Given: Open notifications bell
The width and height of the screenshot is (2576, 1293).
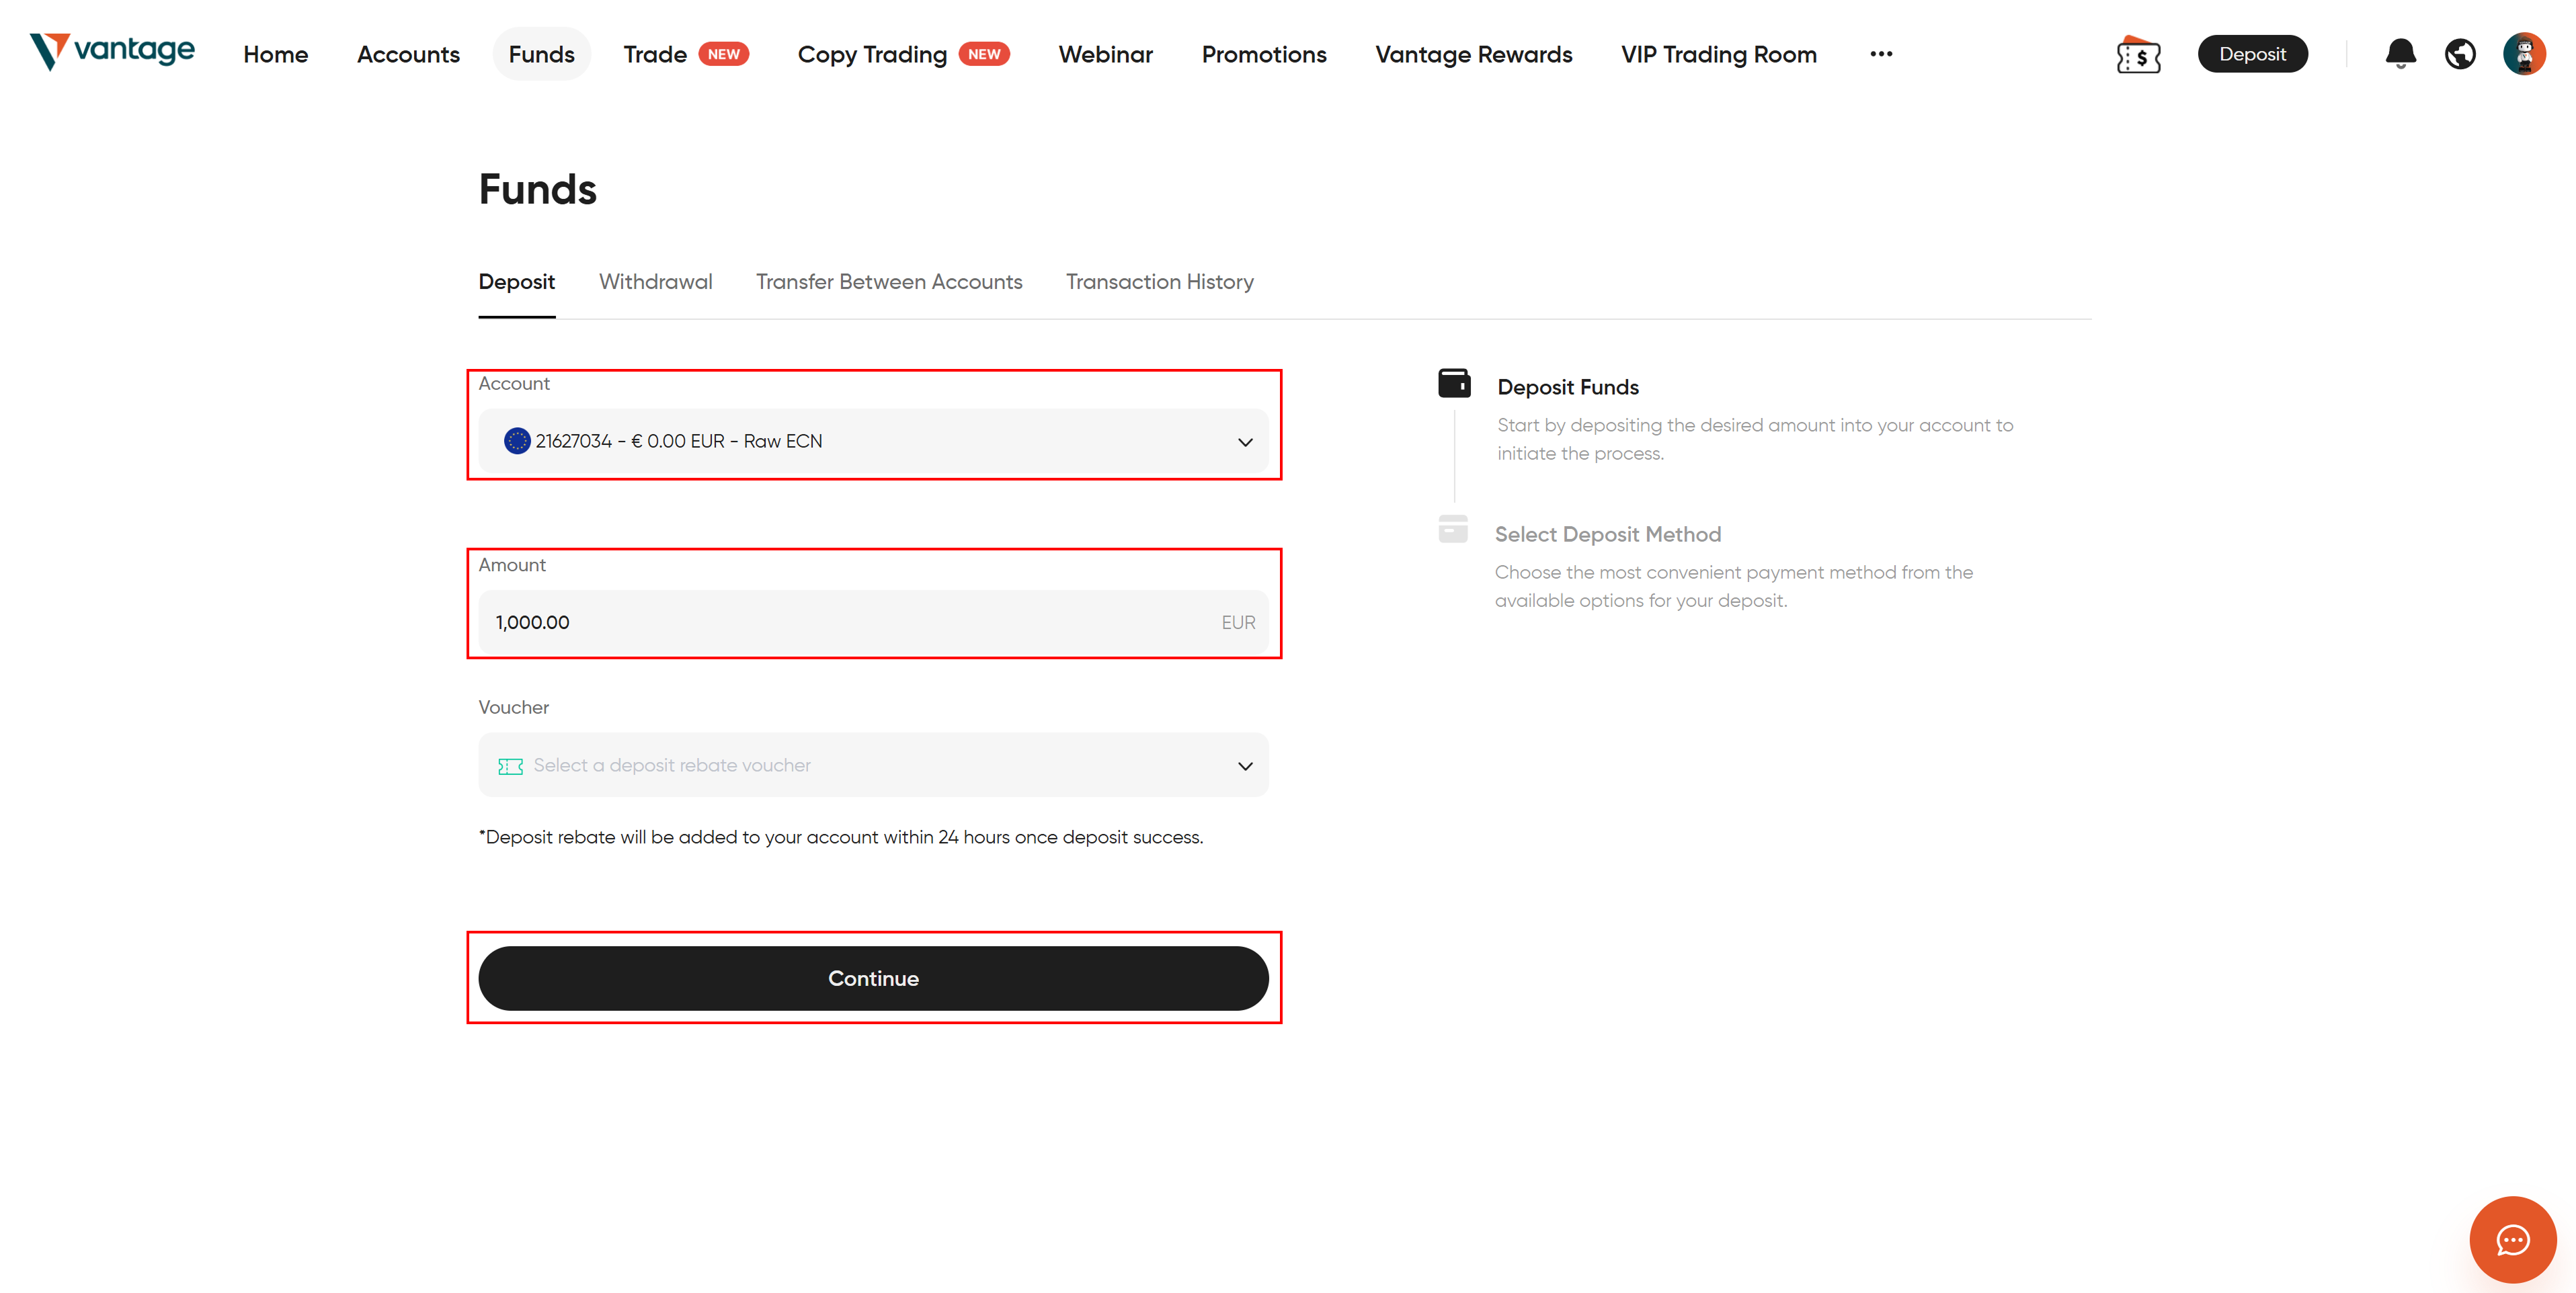Looking at the screenshot, I should [2400, 54].
